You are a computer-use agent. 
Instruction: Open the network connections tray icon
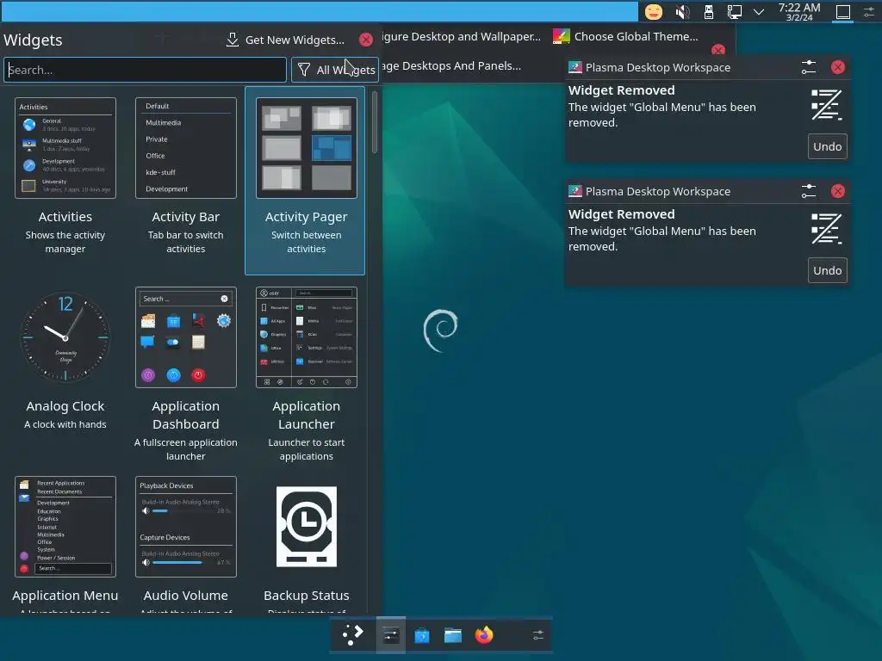pyautogui.click(x=734, y=12)
